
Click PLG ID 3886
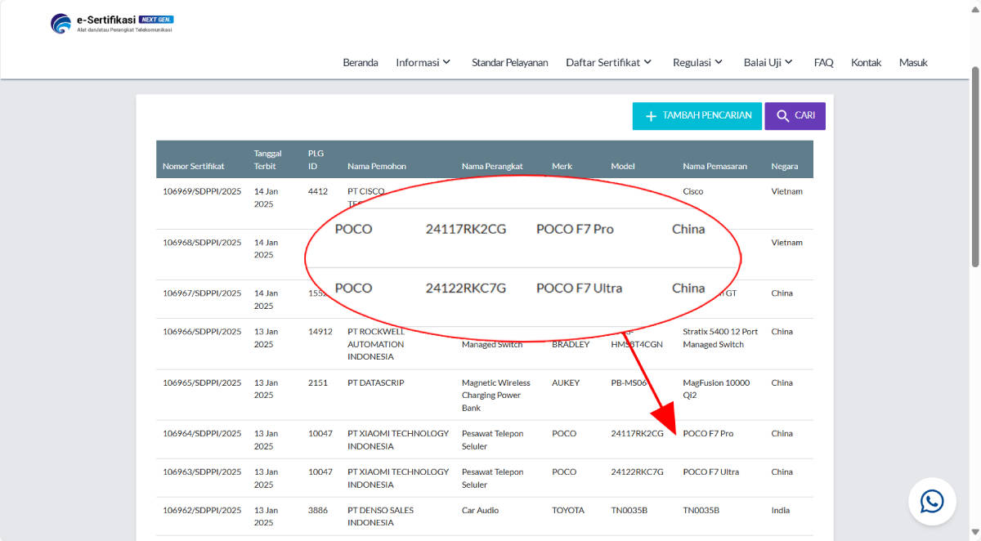318,510
